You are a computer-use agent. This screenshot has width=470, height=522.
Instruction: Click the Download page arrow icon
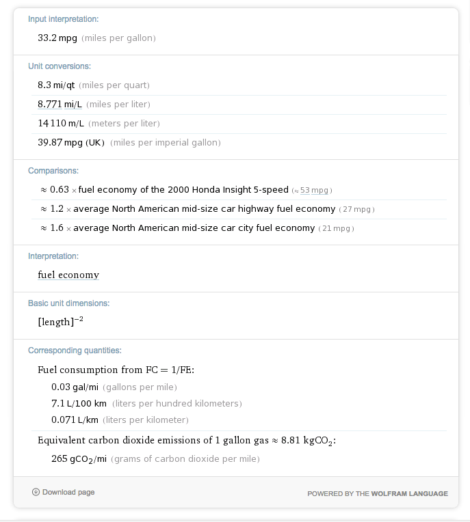[x=36, y=492]
